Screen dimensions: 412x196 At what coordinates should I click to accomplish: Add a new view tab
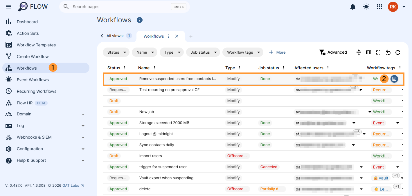click(191, 36)
